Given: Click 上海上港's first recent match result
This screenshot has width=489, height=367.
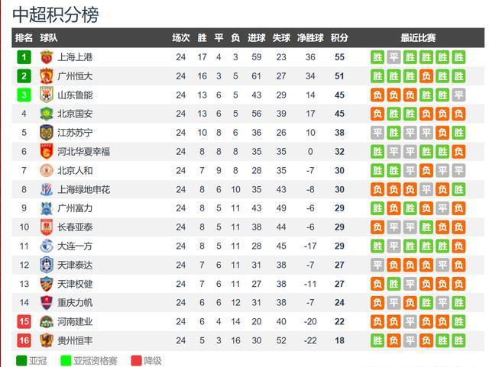Looking at the screenshot, I should click(x=377, y=57).
